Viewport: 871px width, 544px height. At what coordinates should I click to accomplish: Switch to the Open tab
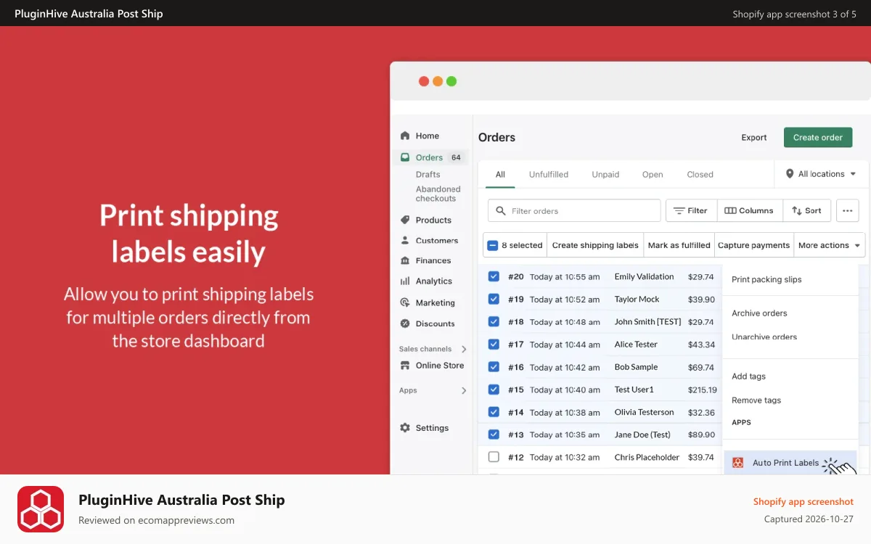(653, 174)
